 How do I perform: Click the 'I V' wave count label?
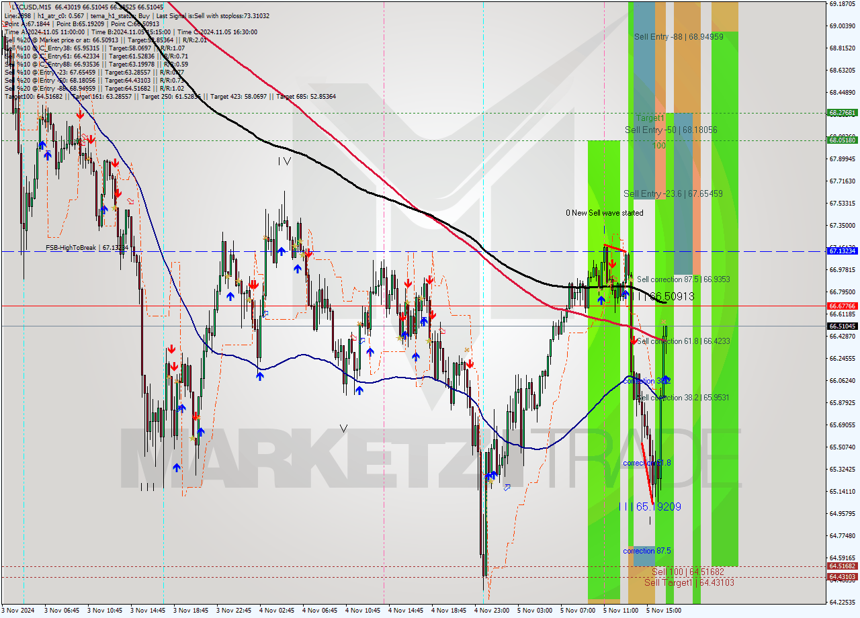tap(285, 161)
